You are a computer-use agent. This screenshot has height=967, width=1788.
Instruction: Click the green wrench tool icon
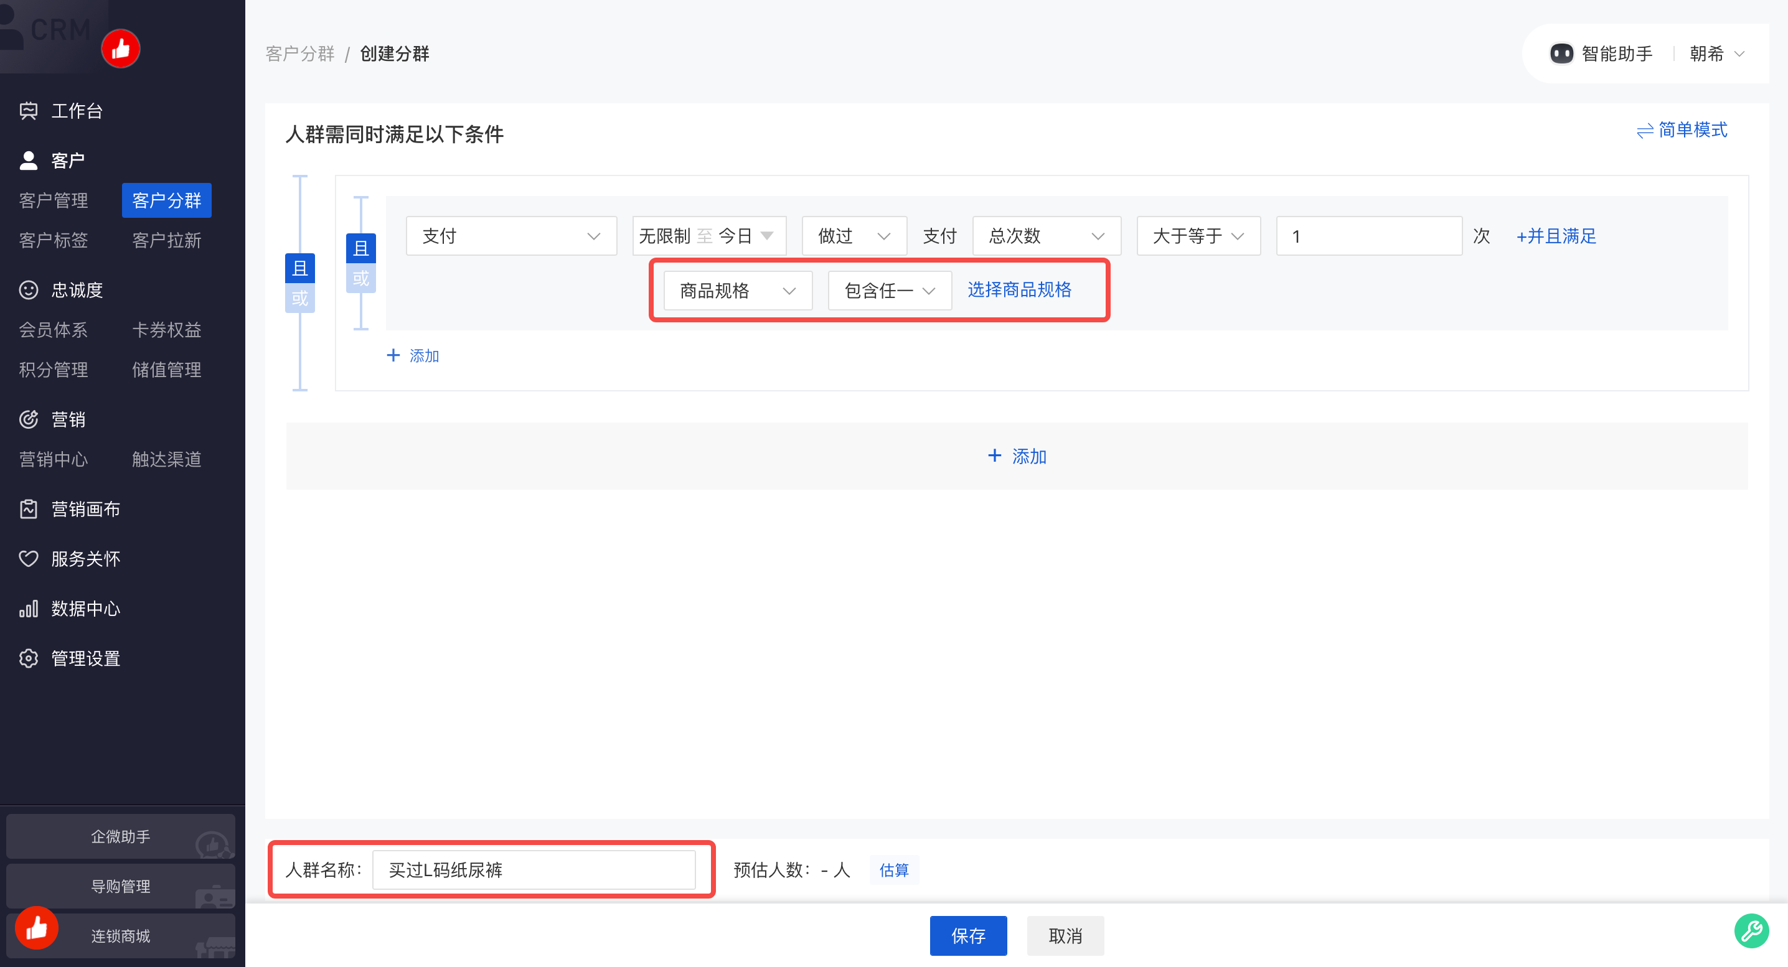click(1751, 931)
